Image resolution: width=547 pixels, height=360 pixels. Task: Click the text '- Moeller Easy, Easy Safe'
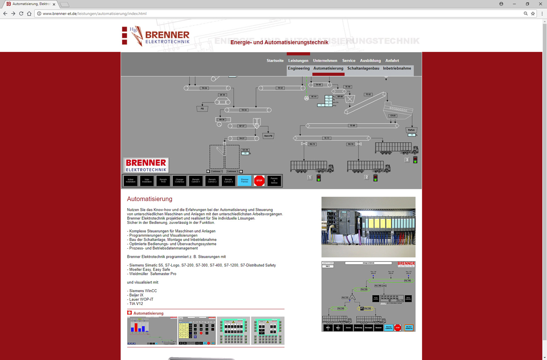coord(148,269)
